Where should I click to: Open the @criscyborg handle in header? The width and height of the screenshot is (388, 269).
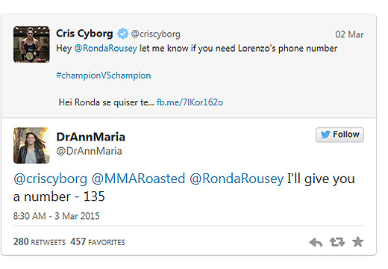[156, 34]
